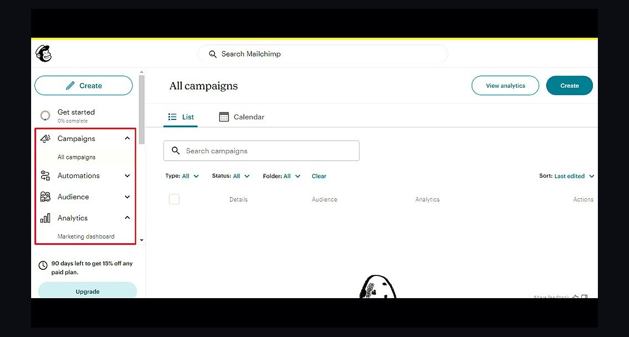Click the Audience sidebar label

pyautogui.click(x=73, y=197)
